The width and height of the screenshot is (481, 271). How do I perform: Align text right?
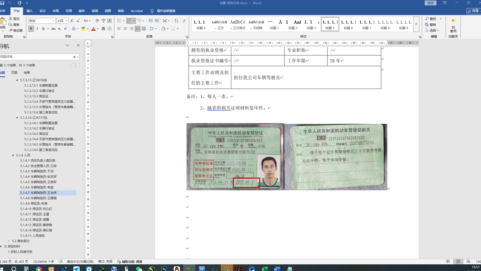pos(131,29)
